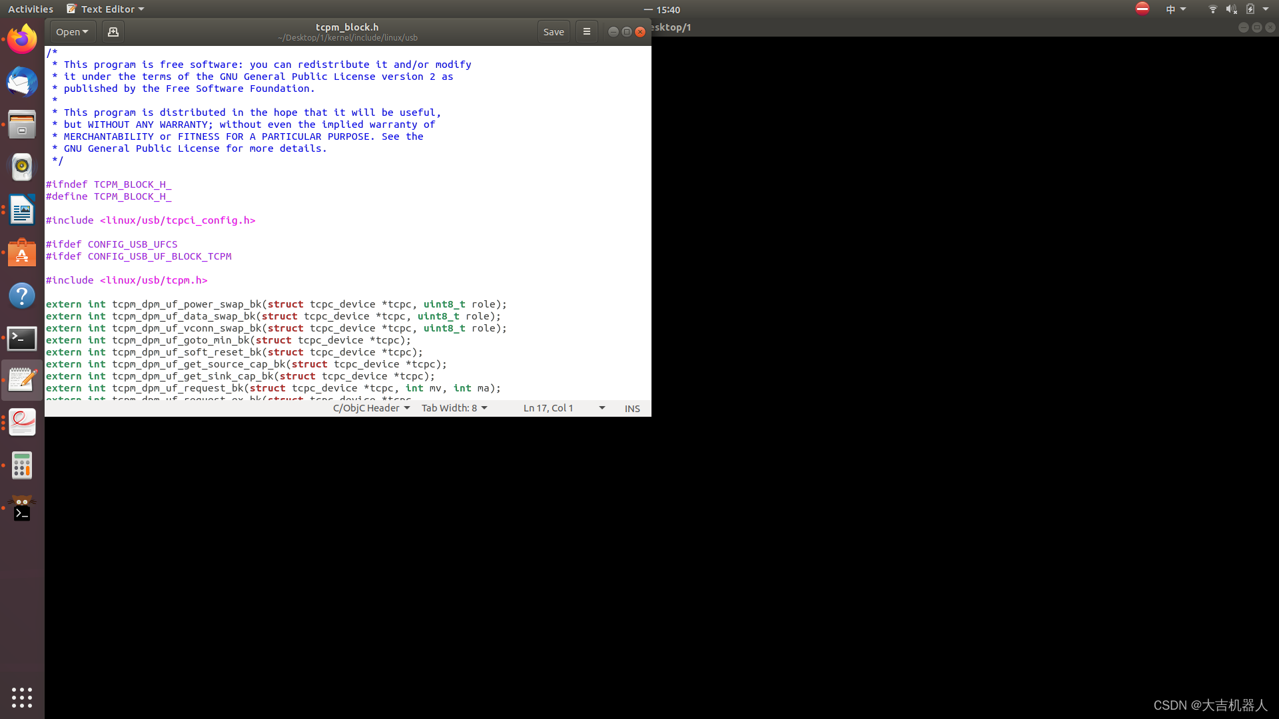The height and width of the screenshot is (719, 1279).
Task: Create a new document in the text editor
Action: point(113,31)
